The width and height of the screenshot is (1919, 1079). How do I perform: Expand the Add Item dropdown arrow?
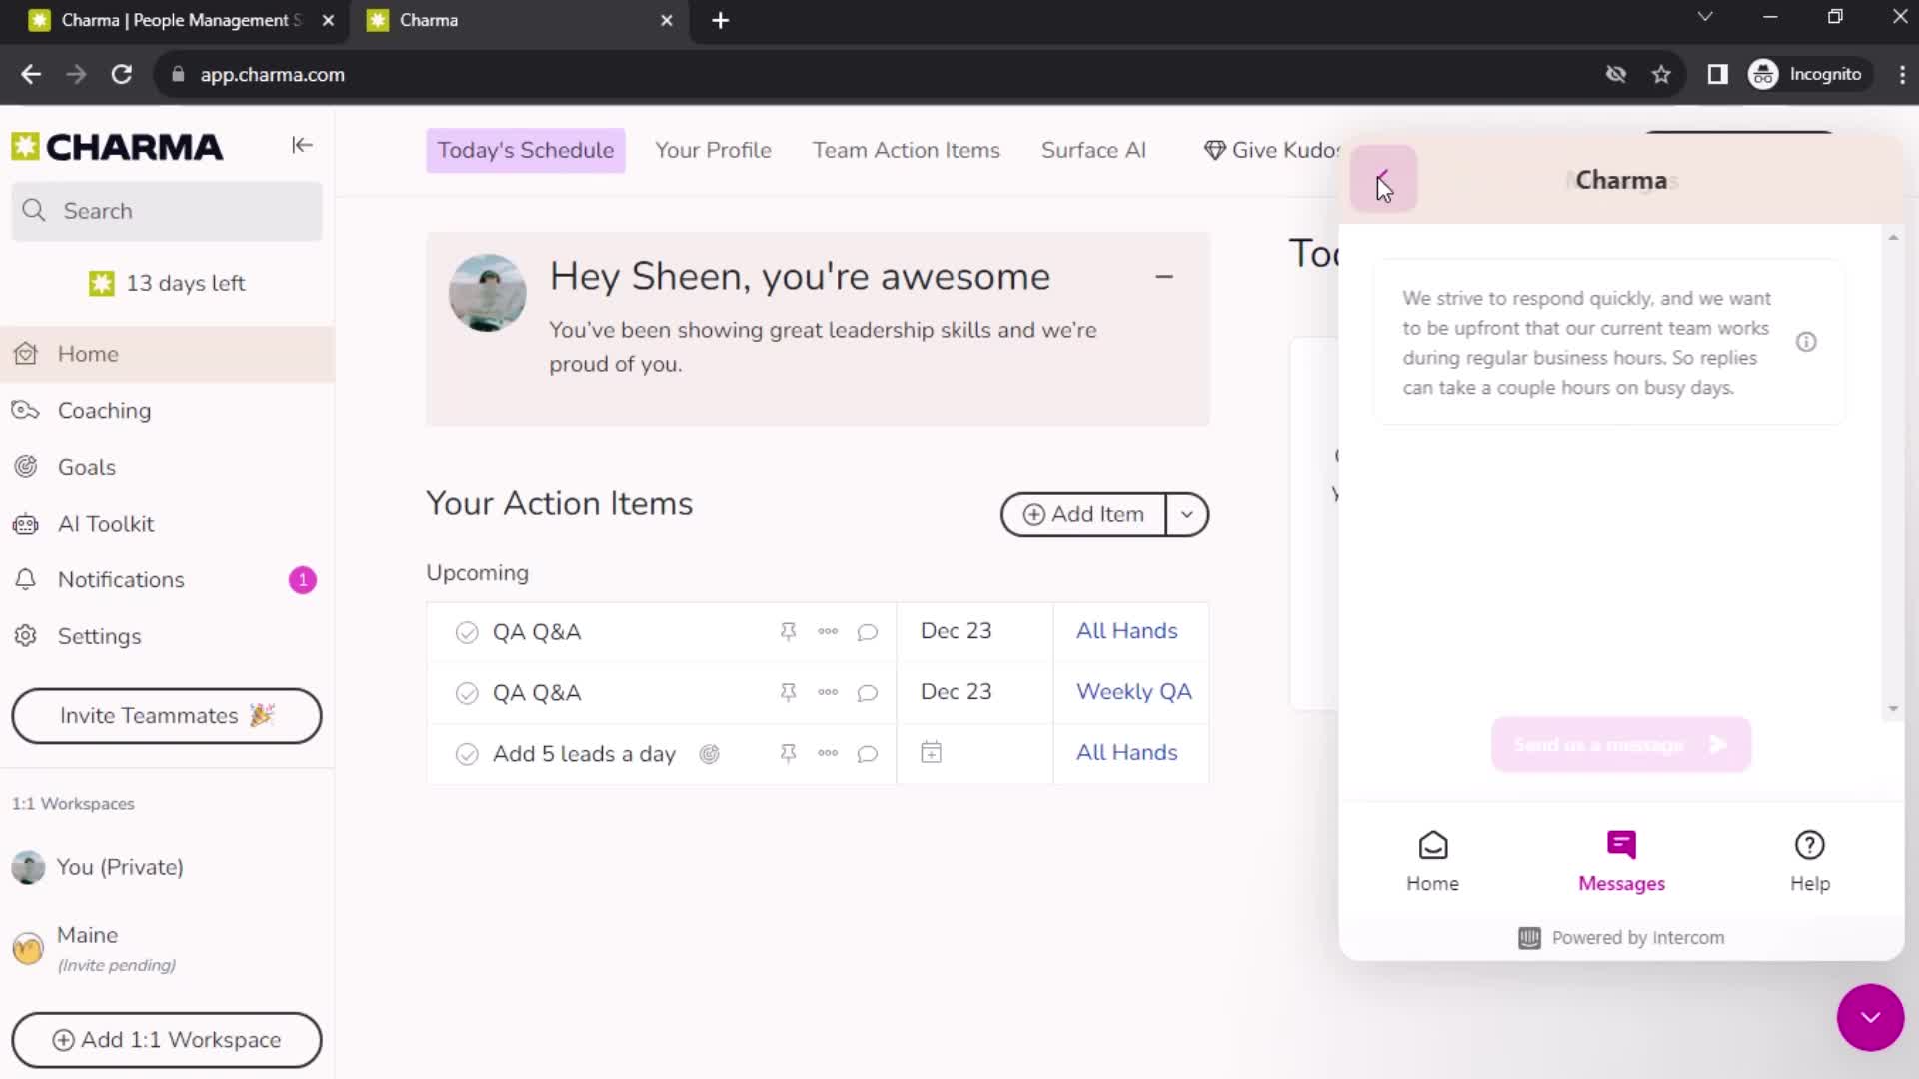pos(1187,514)
